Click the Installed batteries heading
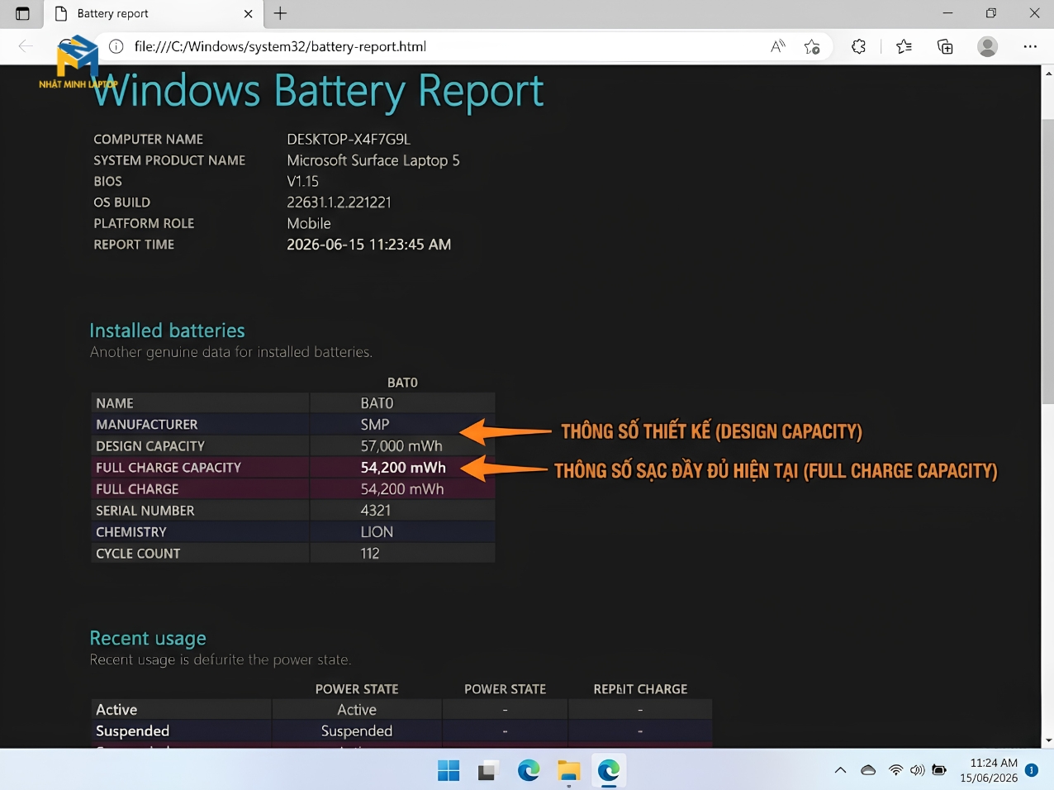 pos(167,331)
